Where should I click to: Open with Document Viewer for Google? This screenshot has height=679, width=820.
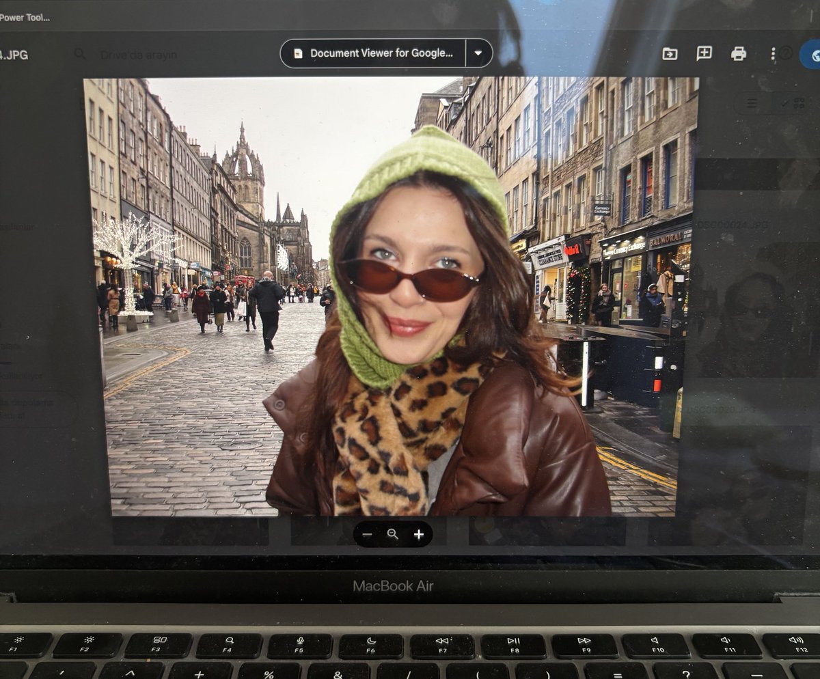pos(373,53)
